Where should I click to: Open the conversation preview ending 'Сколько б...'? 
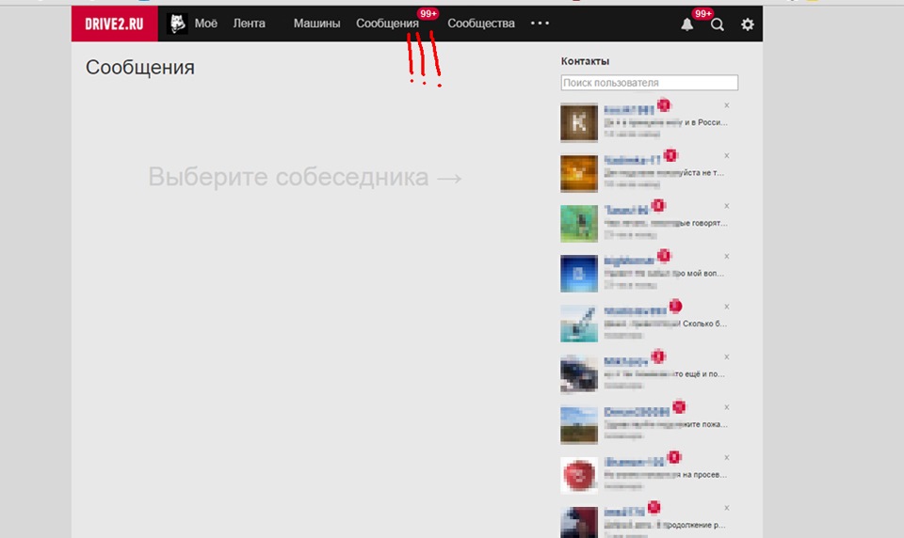point(666,324)
